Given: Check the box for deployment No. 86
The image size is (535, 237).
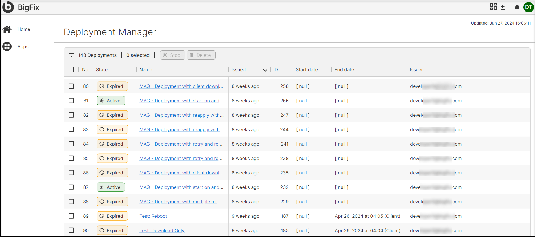Looking at the screenshot, I should 71,173.
